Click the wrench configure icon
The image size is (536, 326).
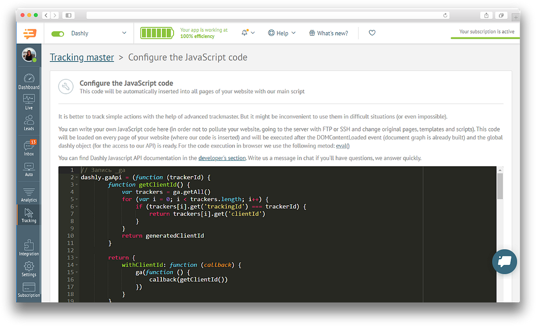tap(65, 86)
